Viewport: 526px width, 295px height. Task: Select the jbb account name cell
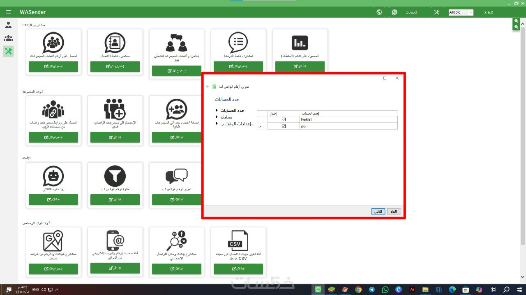(349, 126)
